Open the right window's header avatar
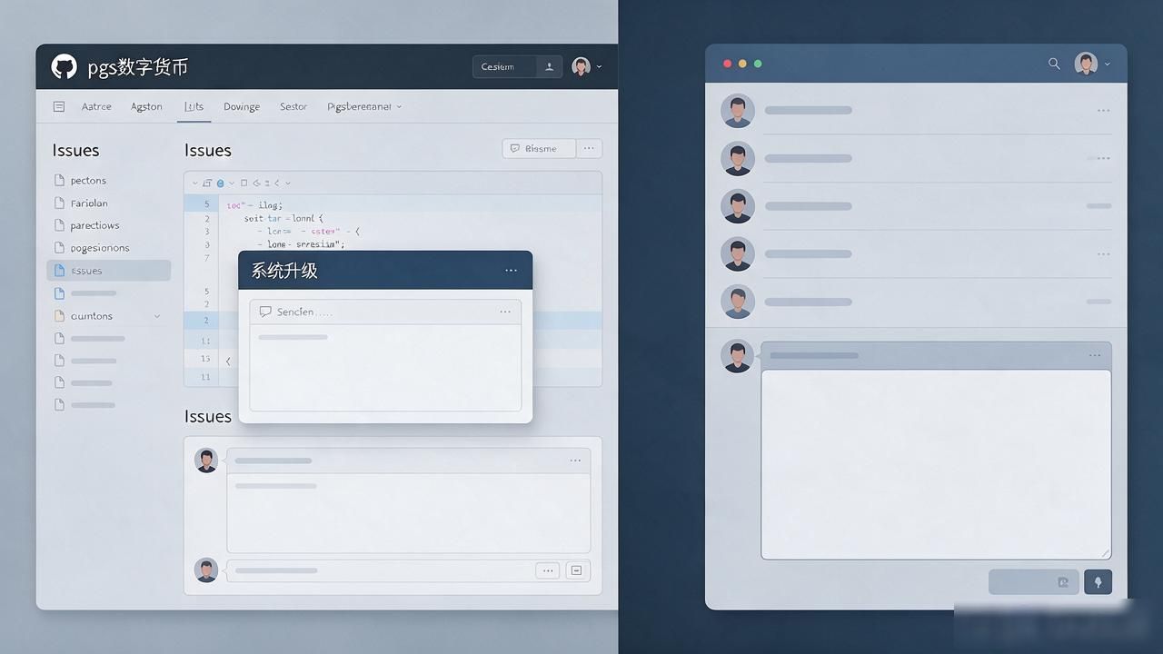 [x=1086, y=64]
